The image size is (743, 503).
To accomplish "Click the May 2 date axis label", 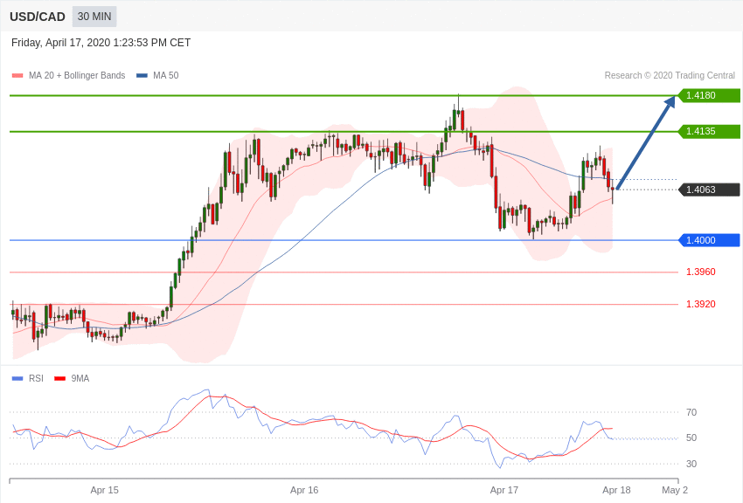I will coord(675,490).
